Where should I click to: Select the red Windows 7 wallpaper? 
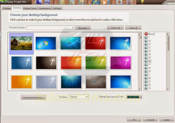click(95, 43)
